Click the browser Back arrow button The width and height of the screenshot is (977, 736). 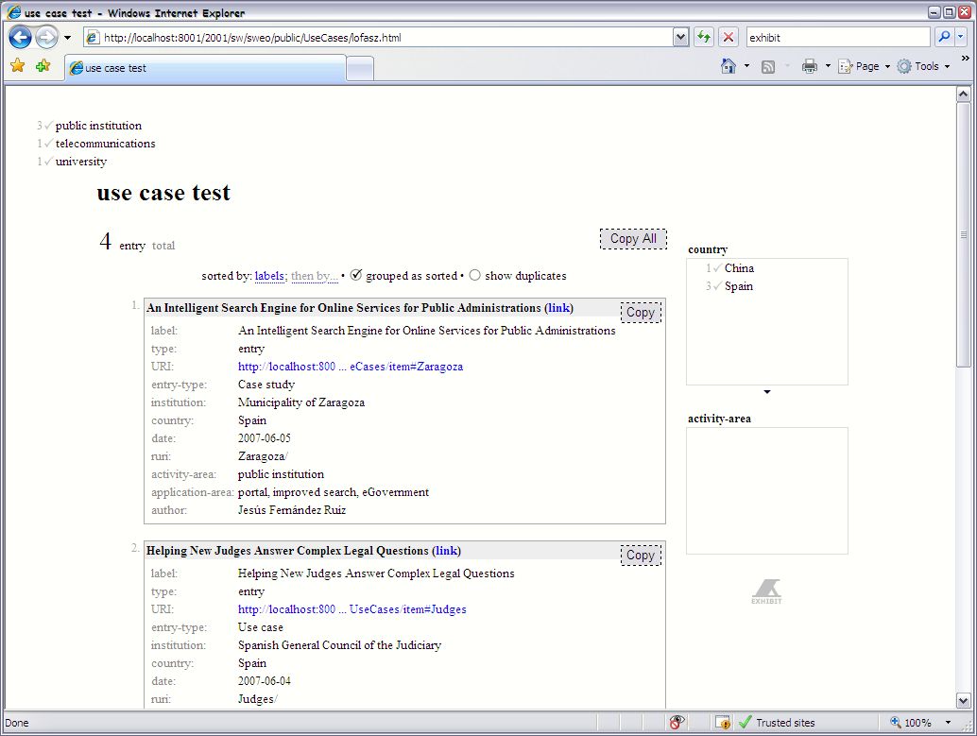tap(20, 38)
